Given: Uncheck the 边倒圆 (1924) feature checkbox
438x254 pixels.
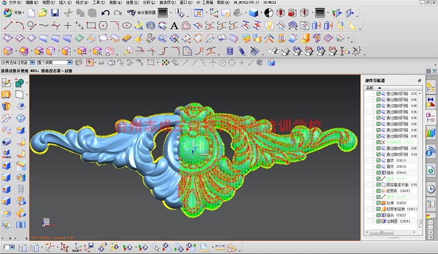Looking at the screenshot, I should [x=378, y=221].
